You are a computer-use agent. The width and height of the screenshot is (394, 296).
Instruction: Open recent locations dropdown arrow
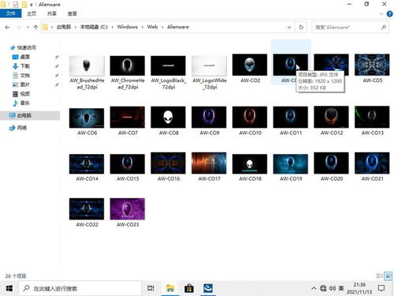pyautogui.click(x=28, y=28)
